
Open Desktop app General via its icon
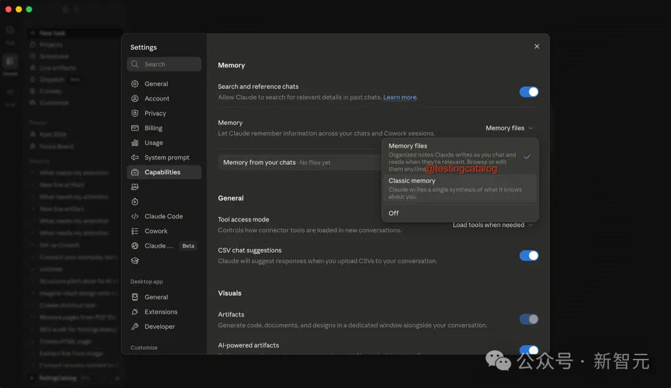click(135, 297)
